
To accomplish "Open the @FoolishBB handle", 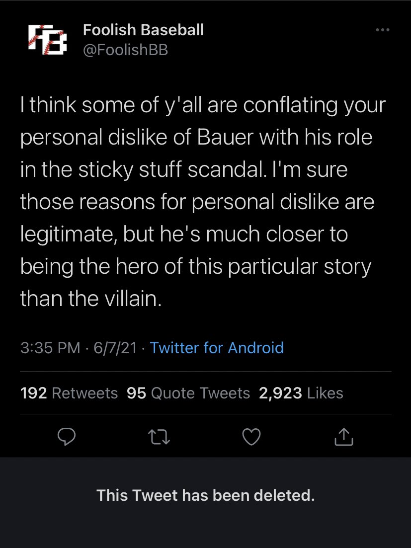I will click(x=125, y=50).
